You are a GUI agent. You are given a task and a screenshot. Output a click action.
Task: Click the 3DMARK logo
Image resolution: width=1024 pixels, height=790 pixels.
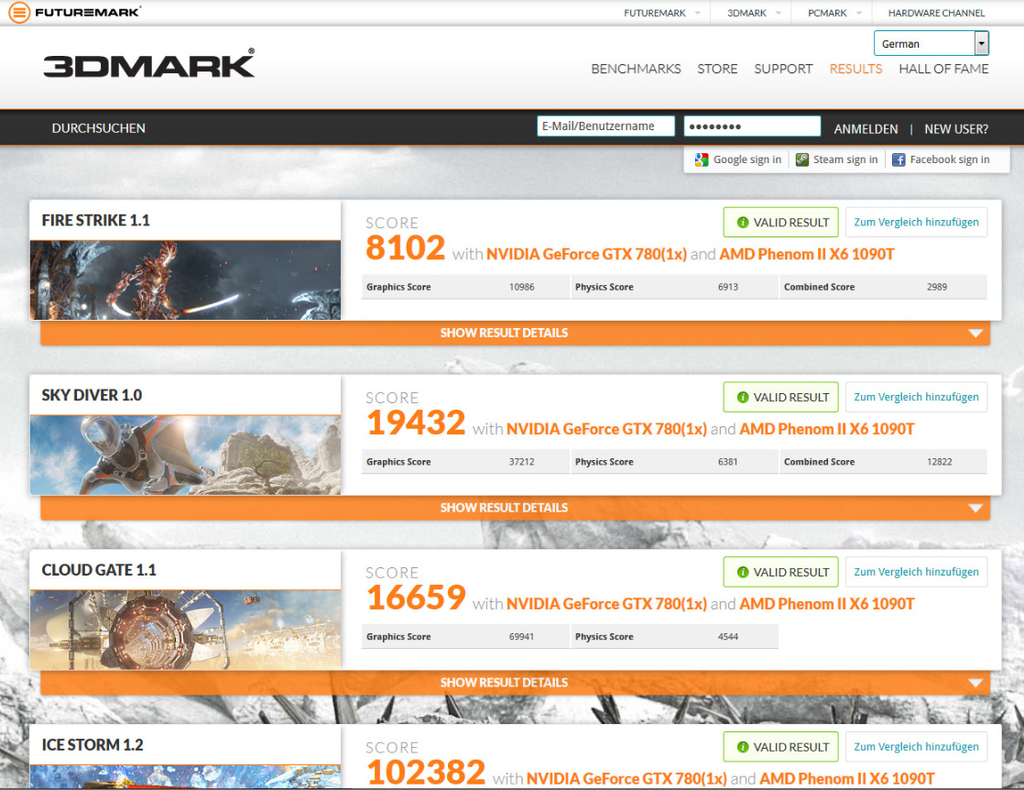149,64
